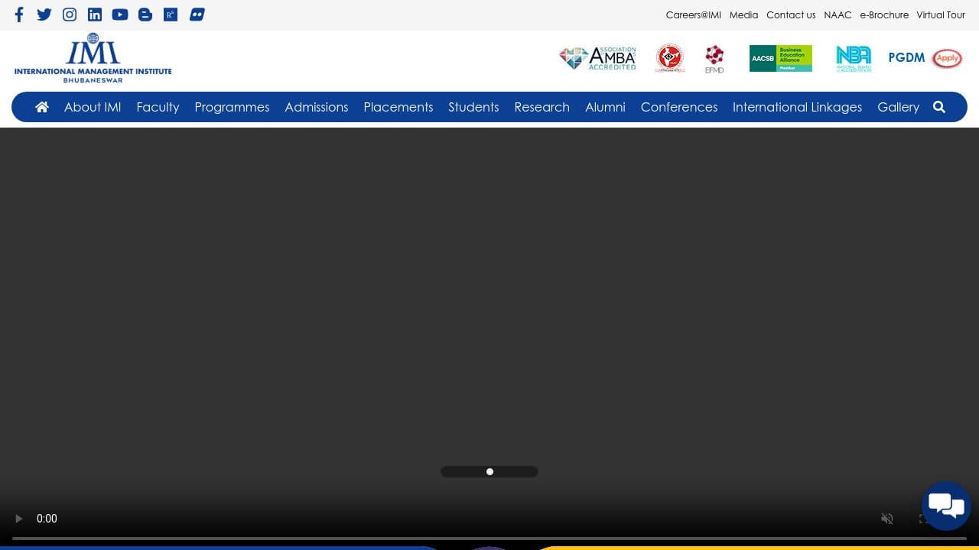Viewport: 979px width, 550px height.
Task: Open the Placements dropdown
Action: point(398,107)
